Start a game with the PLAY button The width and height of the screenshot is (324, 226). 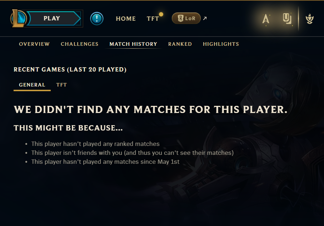pos(54,18)
